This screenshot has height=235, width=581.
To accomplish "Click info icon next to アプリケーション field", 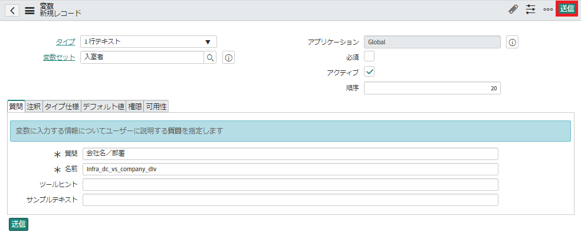I will [x=513, y=43].
